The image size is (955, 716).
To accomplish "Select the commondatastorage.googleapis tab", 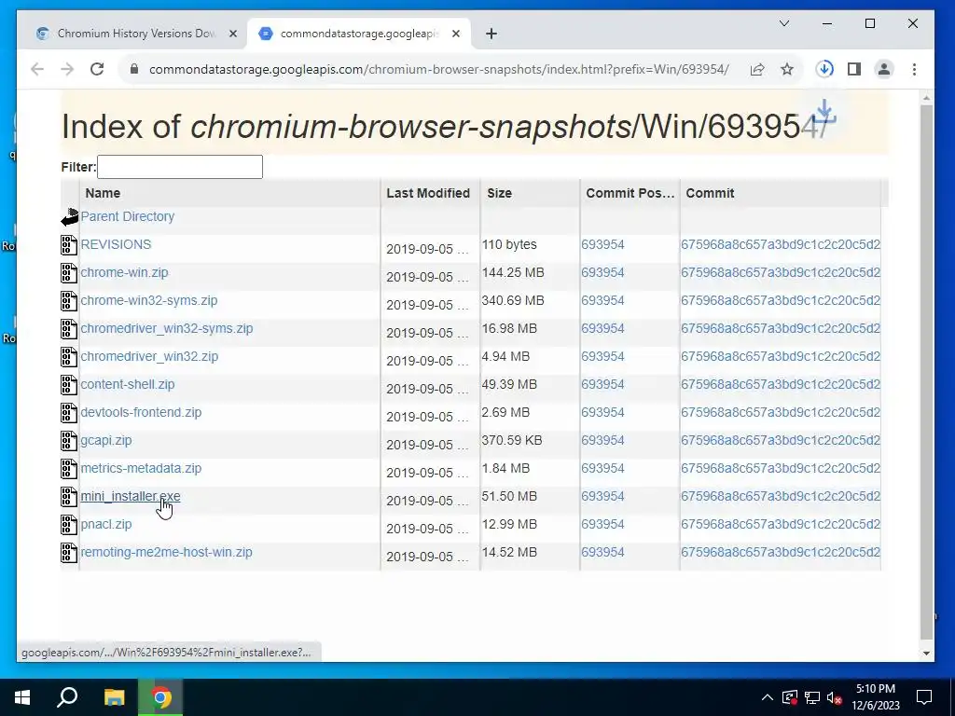I will [358, 34].
